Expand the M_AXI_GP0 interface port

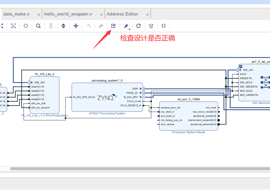[141, 97]
